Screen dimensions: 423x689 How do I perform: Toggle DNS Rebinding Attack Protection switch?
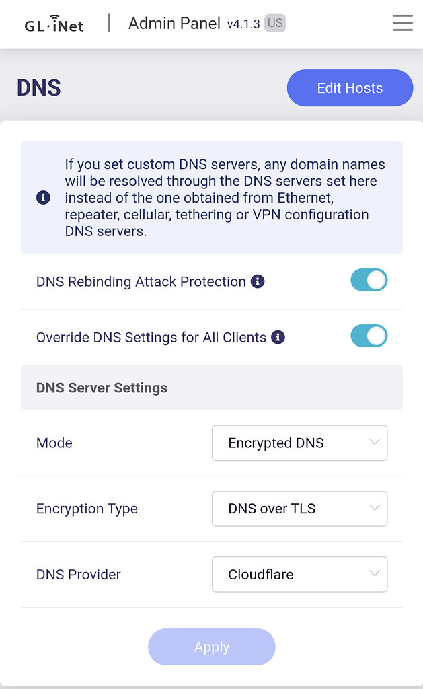[x=369, y=280]
